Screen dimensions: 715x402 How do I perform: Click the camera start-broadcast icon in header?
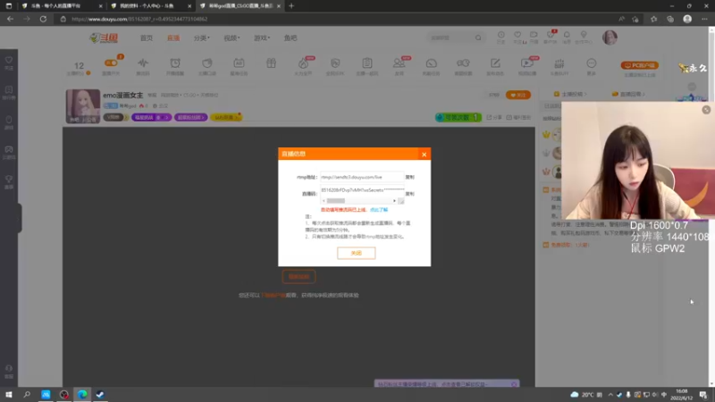click(x=534, y=37)
